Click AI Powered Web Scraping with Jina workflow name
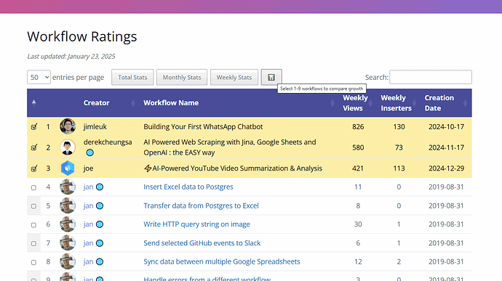 pos(230,147)
